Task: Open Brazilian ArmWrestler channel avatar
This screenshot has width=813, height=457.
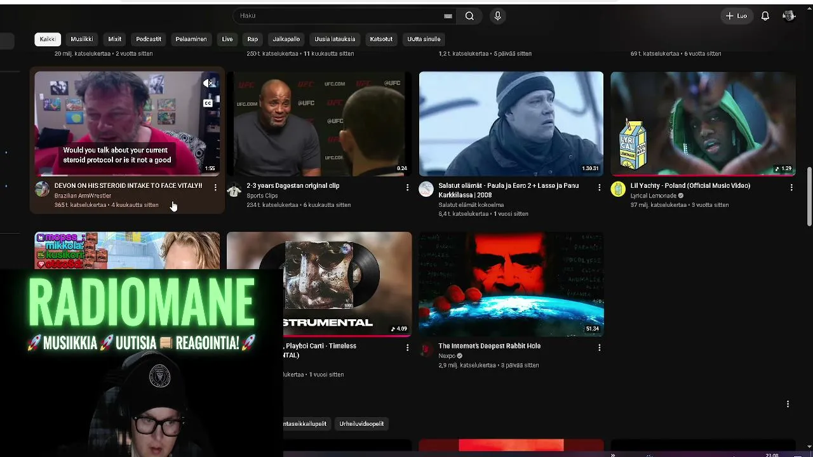Action: click(x=42, y=189)
